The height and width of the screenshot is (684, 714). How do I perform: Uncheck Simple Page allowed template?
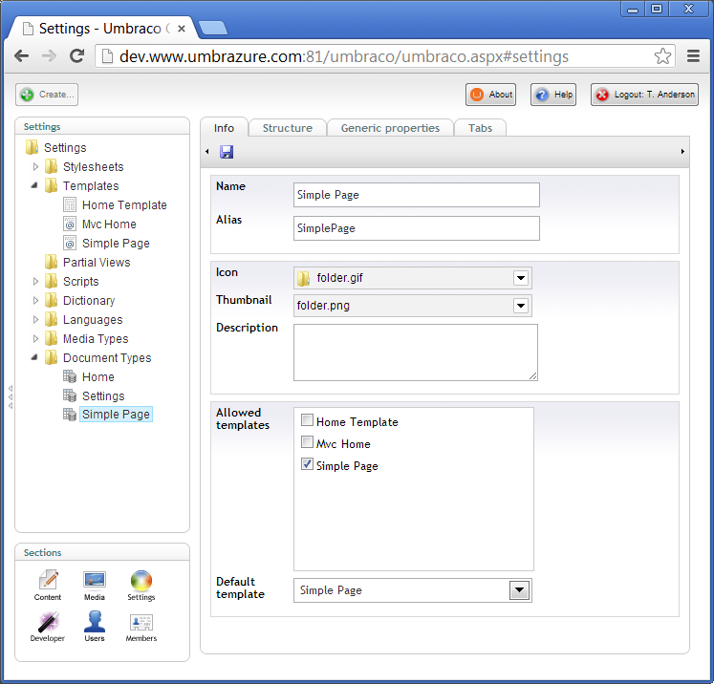point(307,464)
